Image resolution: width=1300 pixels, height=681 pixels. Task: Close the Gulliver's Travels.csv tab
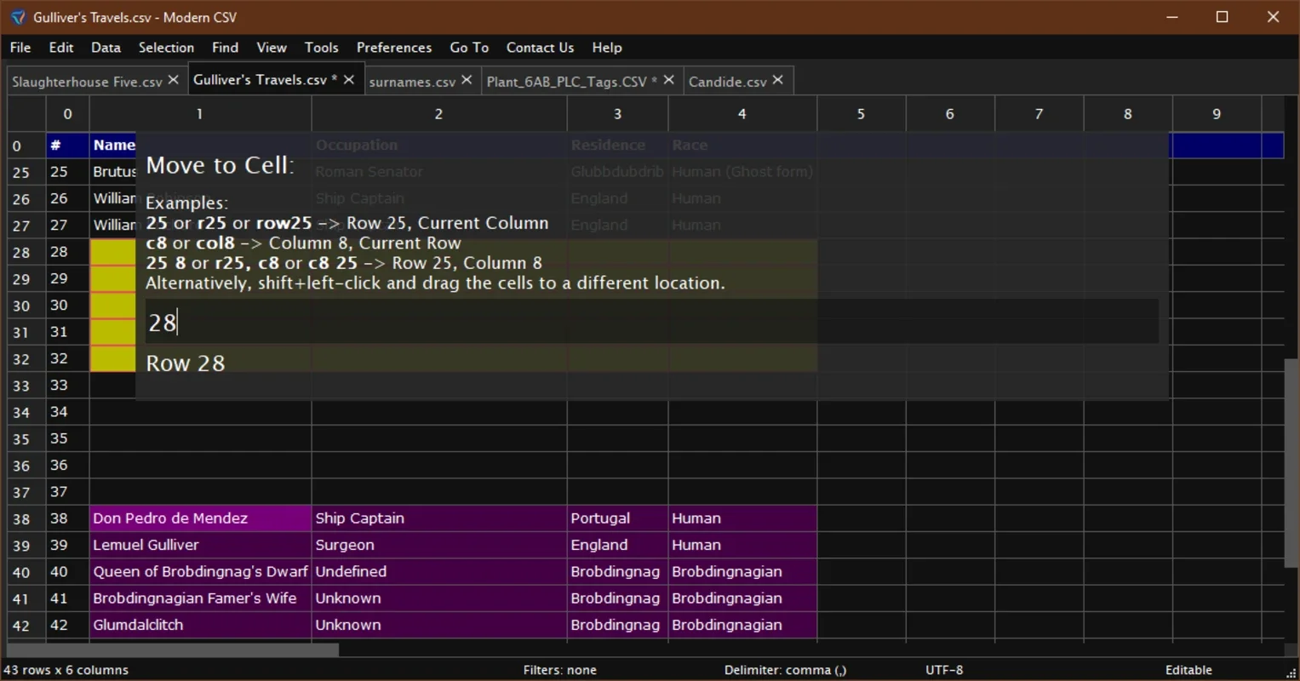pyautogui.click(x=348, y=80)
